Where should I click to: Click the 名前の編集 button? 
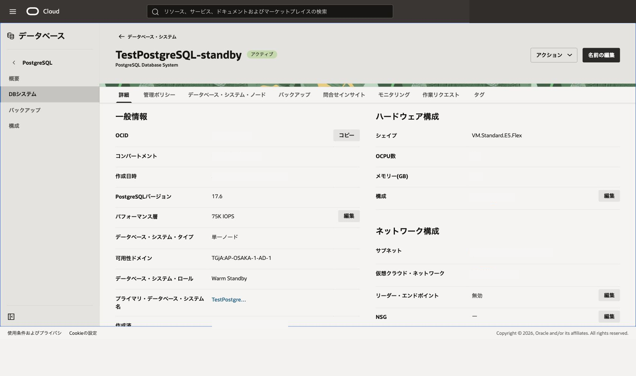click(x=601, y=55)
